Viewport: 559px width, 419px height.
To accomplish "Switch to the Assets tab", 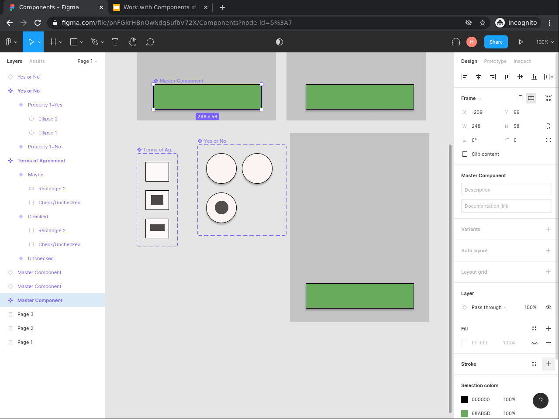I will point(37,61).
